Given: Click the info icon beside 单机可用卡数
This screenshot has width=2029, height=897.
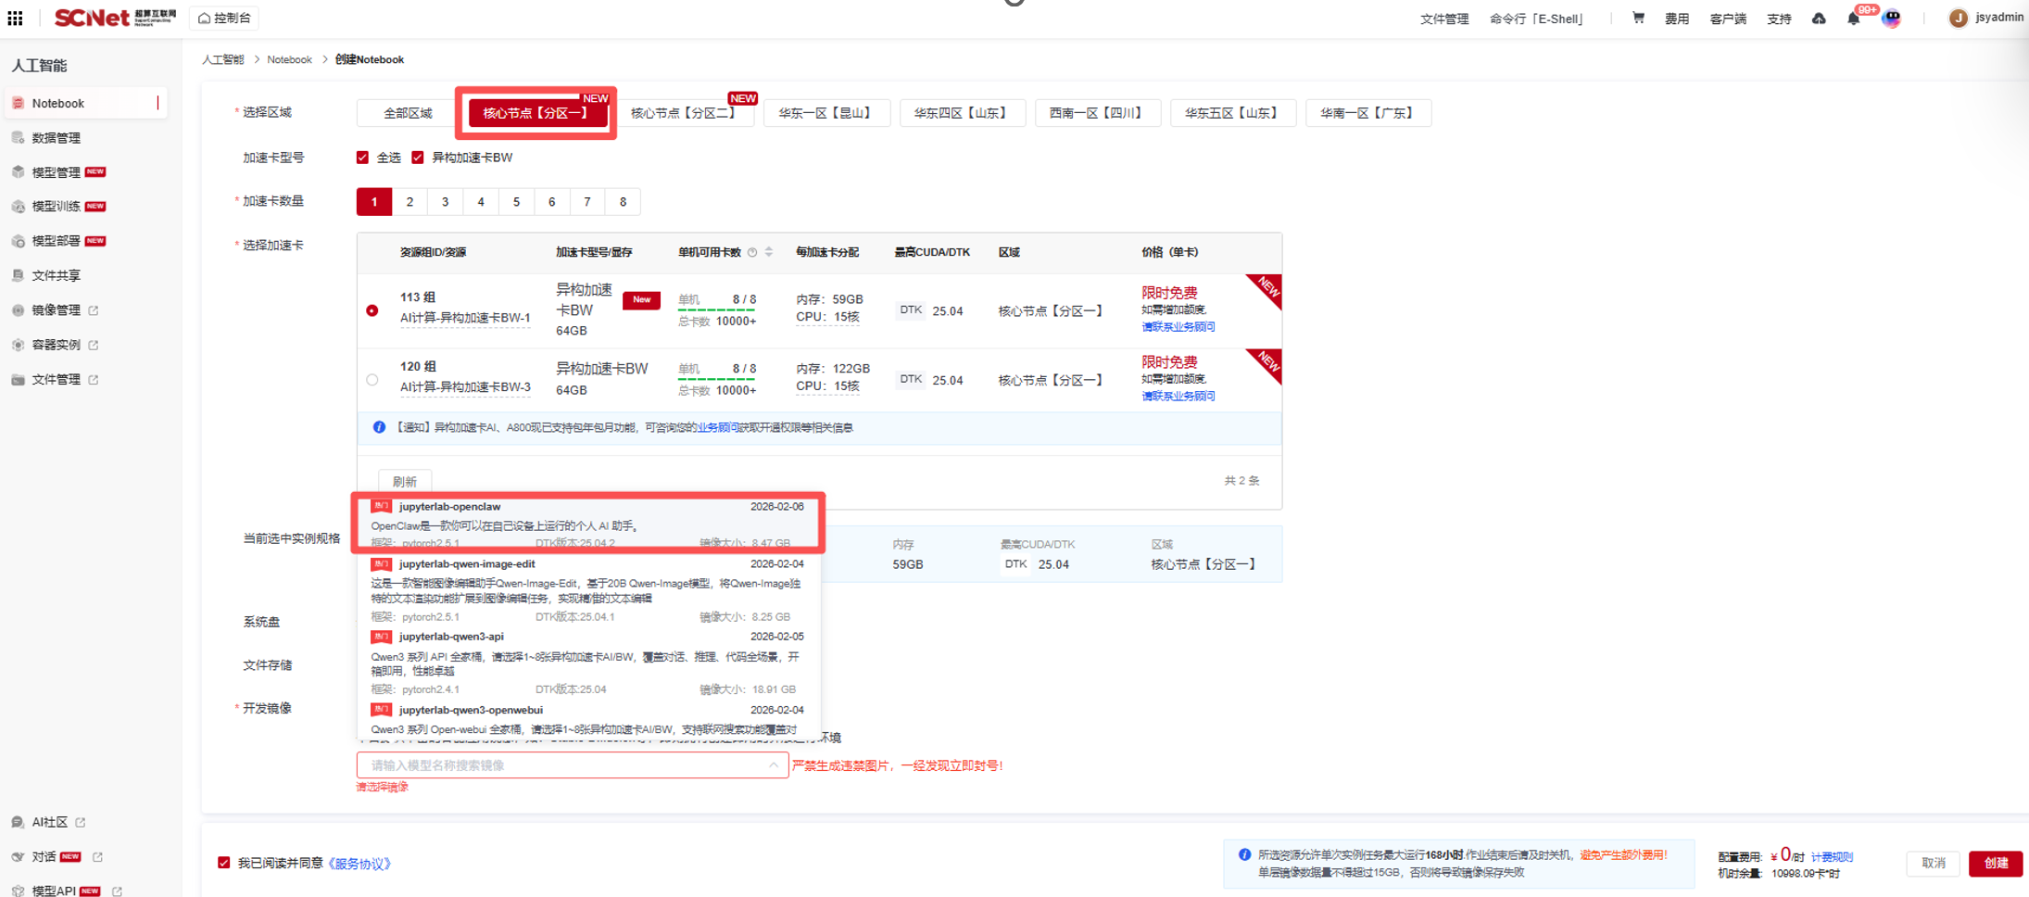Looking at the screenshot, I should coord(752,252).
